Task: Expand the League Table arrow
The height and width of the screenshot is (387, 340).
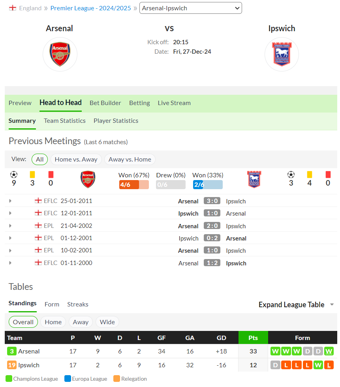Action: pyautogui.click(x=332, y=304)
